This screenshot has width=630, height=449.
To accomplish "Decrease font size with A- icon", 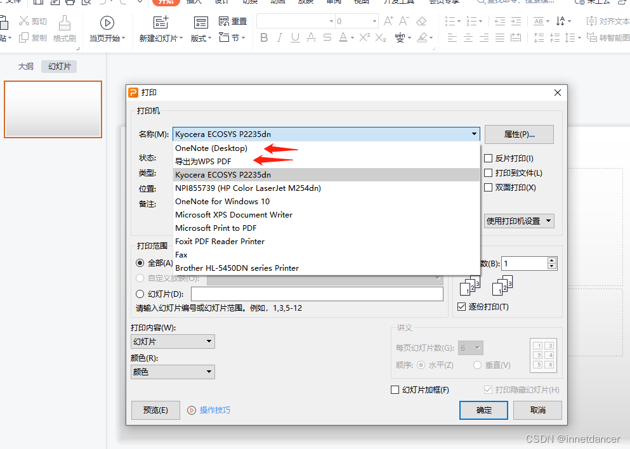I will point(404,21).
